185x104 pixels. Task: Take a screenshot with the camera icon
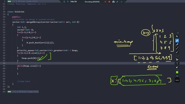coord(113,2)
